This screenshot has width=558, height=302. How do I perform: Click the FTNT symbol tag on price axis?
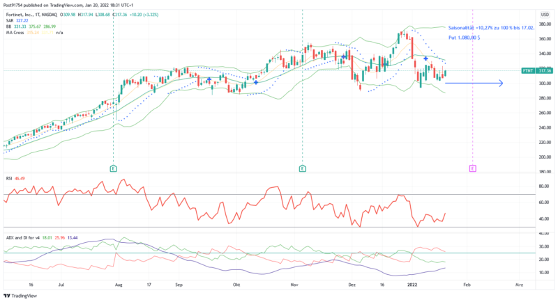(528, 70)
